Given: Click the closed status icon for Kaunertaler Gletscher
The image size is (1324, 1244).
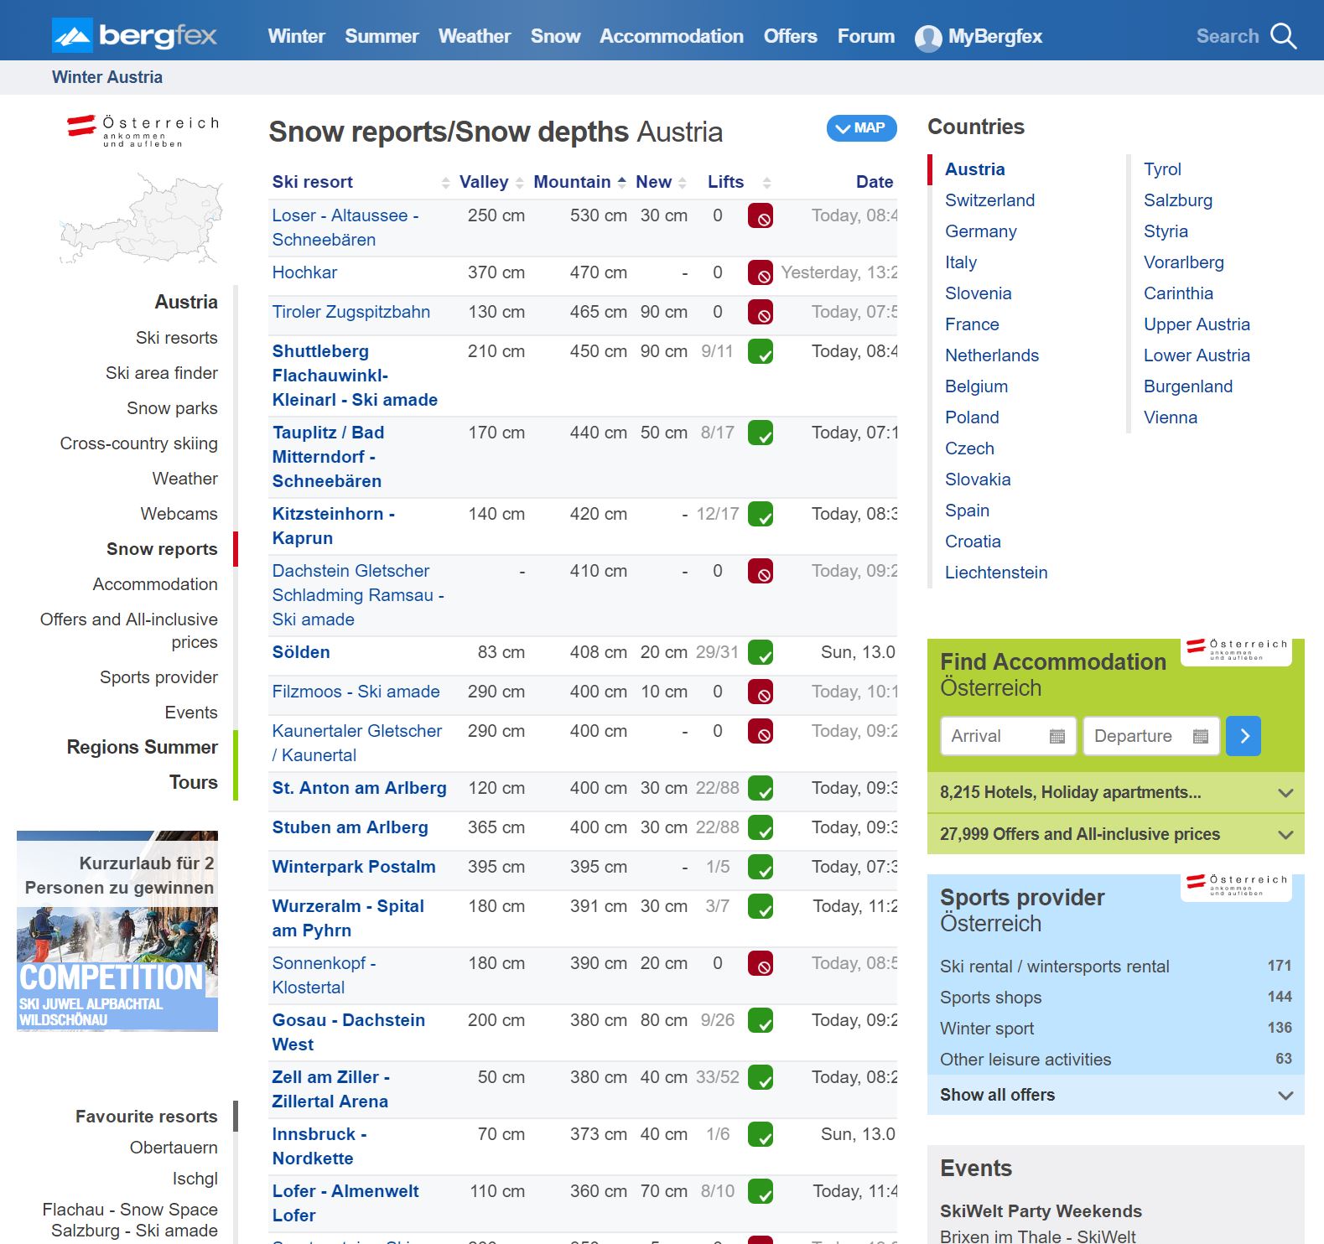Looking at the screenshot, I should 761,732.
